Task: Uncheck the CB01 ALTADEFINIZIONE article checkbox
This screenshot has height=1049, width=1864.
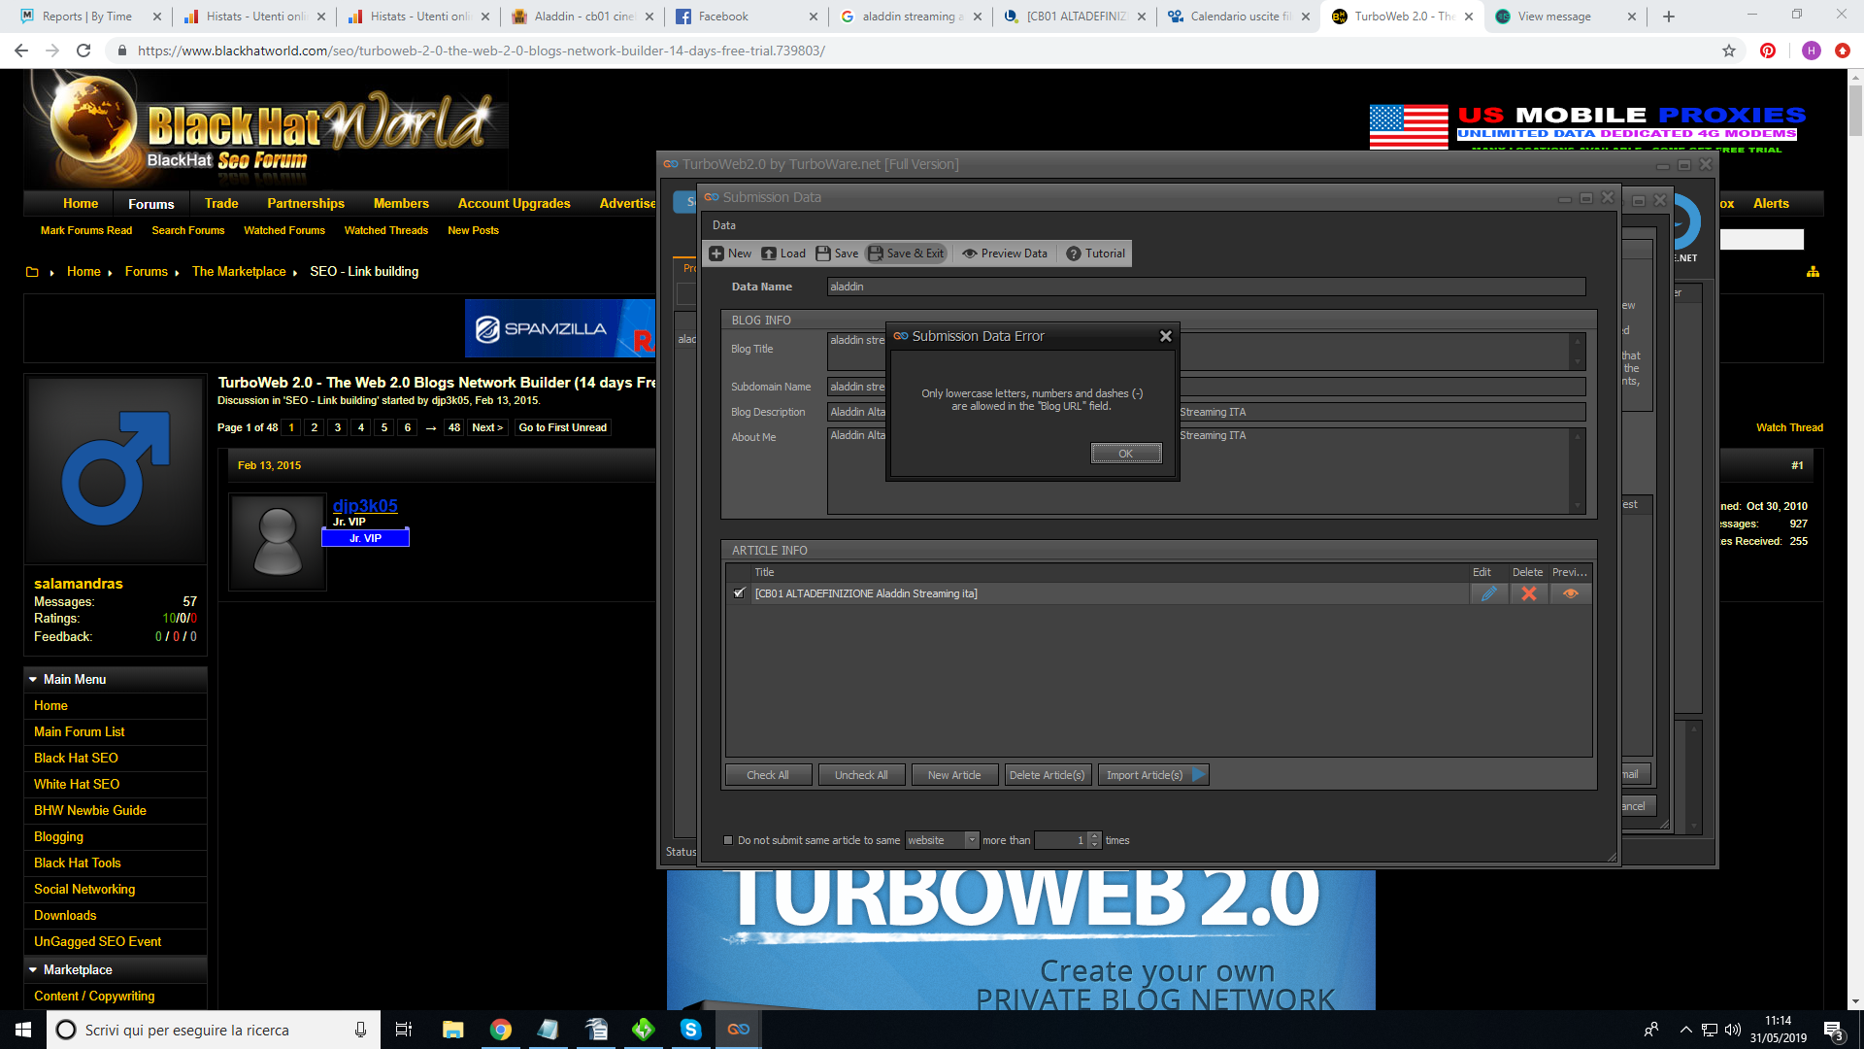Action: pyautogui.click(x=740, y=592)
